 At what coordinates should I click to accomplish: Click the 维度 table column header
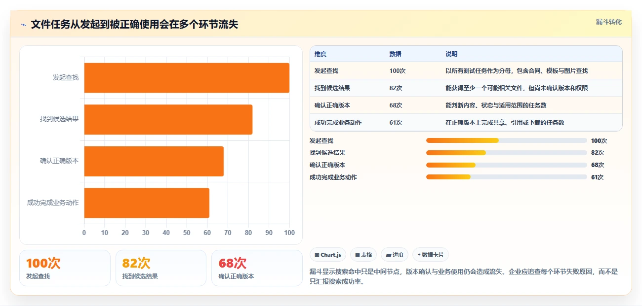point(321,54)
